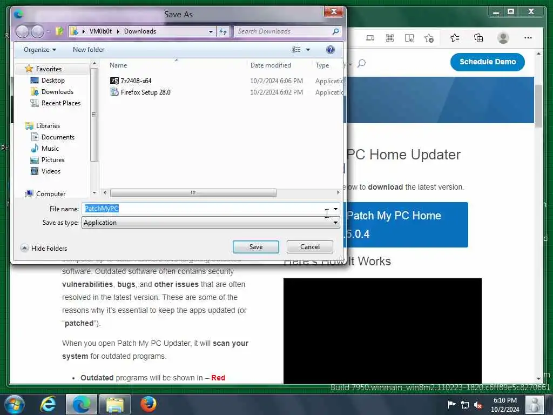Launch Firefox from the taskbar
553x415 pixels.
149,404
